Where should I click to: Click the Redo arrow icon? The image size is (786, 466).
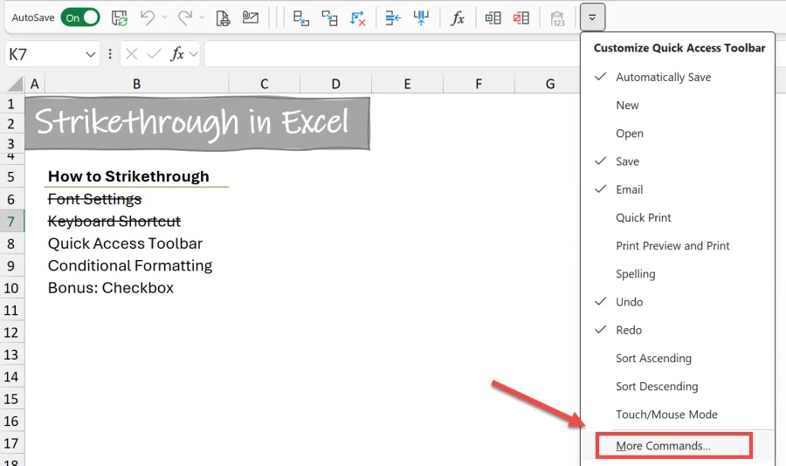(184, 17)
